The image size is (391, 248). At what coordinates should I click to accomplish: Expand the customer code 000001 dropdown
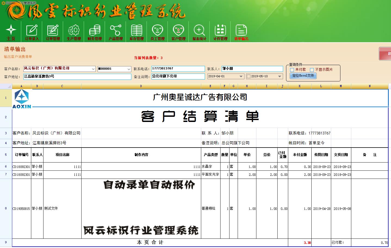tap(129, 69)
